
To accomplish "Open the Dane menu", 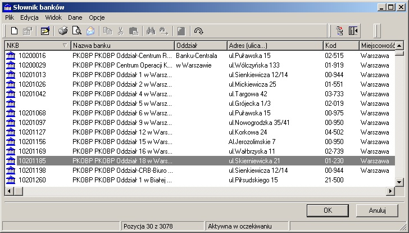I will click(x=75, y=17).
